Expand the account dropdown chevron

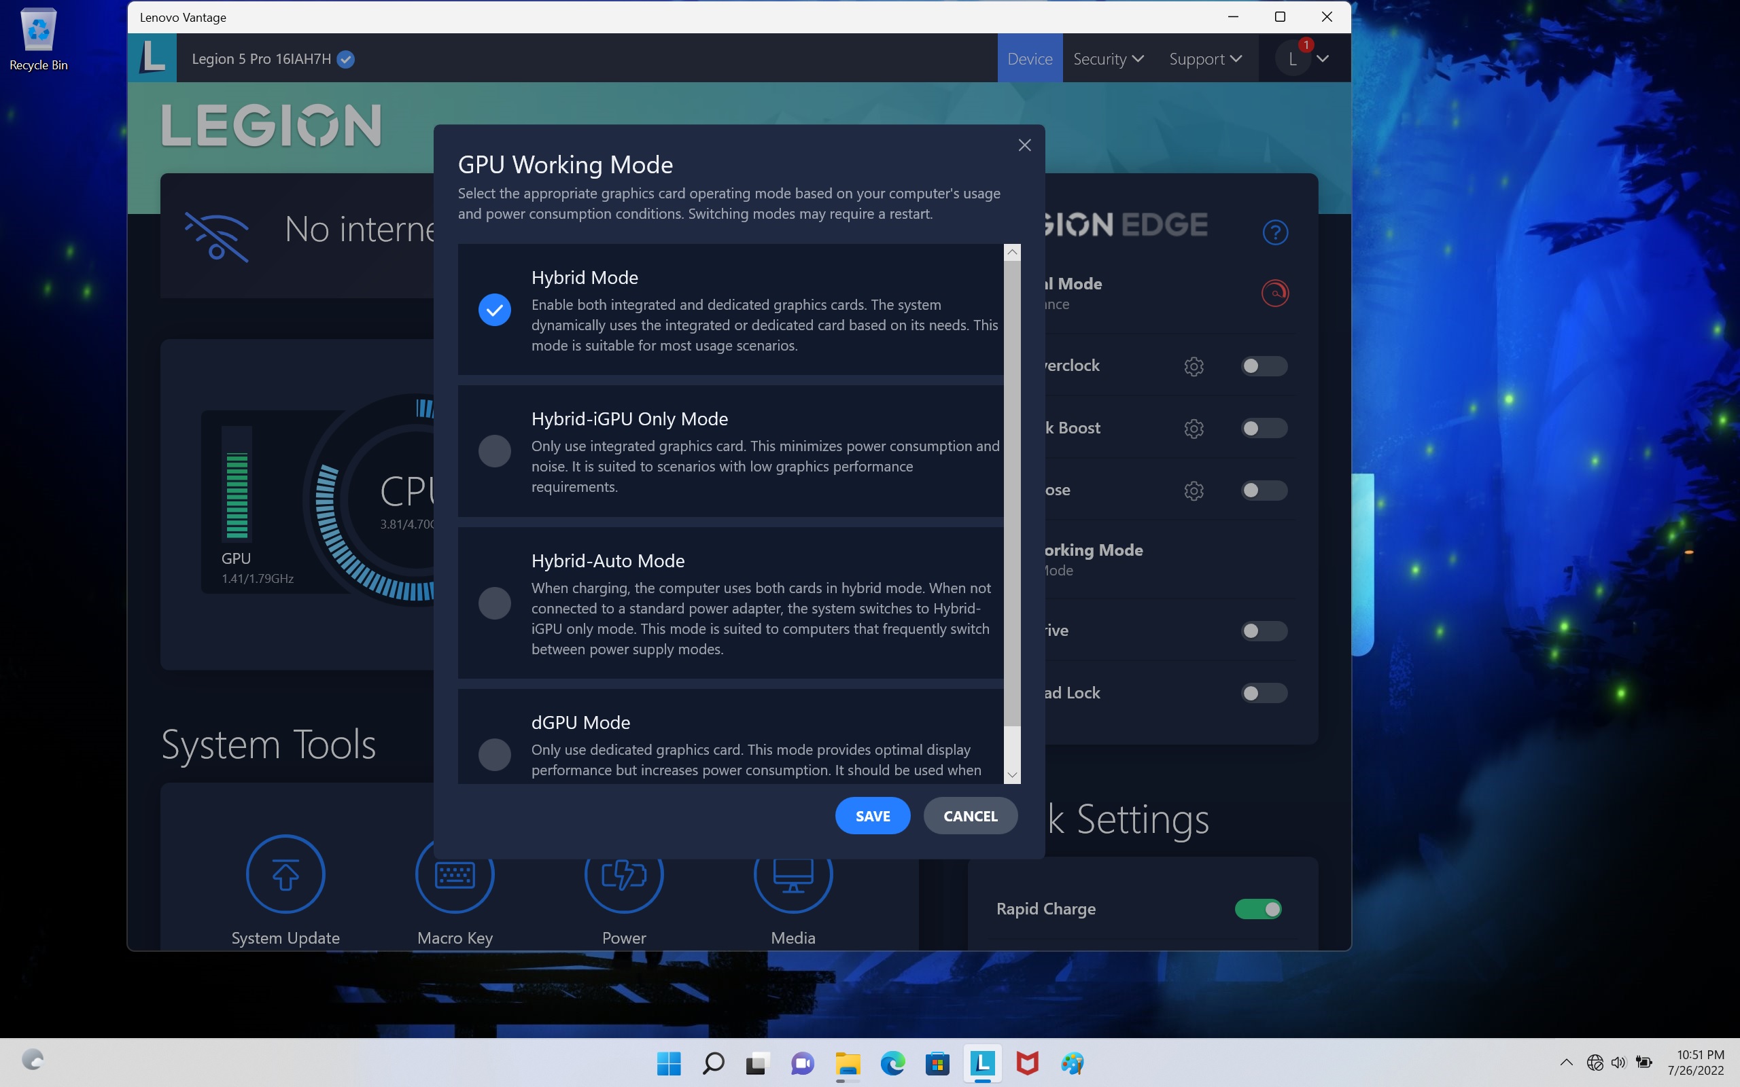point(1322,59)
